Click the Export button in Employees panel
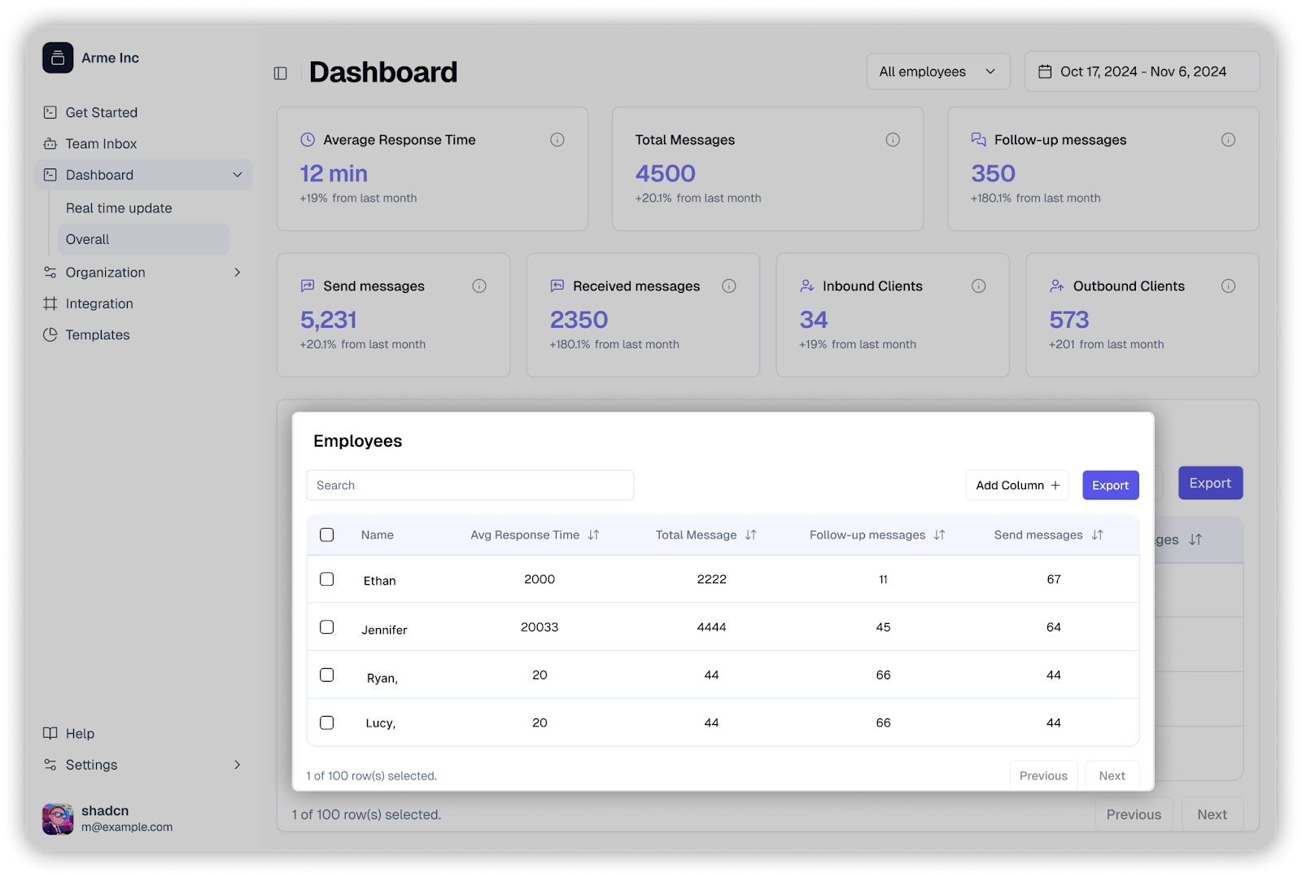Screen dimensions: 1302x877 1110,485
